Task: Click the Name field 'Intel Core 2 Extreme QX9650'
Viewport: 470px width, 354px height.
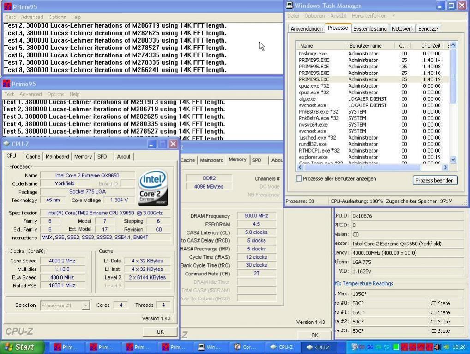Action: tap(87, 176)
